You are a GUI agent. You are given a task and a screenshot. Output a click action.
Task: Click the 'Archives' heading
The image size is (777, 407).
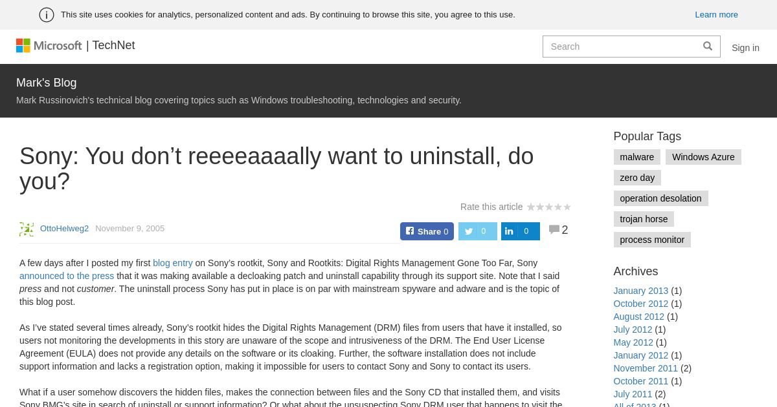[x=636, y=271]
